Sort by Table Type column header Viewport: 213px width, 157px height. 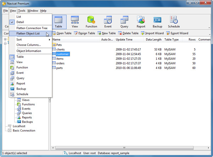(173, 40)
